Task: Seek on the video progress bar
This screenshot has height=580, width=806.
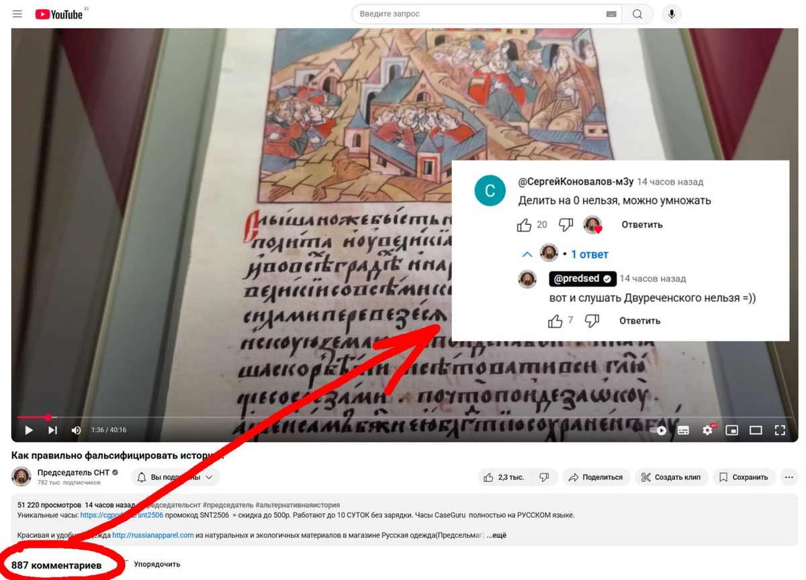Action: coord(404,418)
